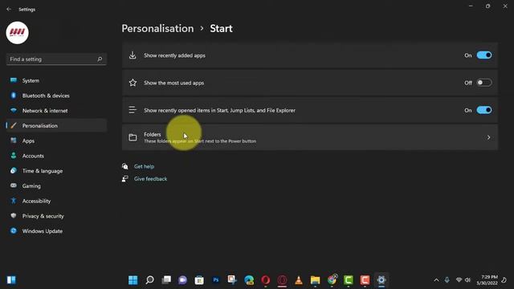The image size is (514, 289).
Task: Click the Get help chat icon
Action: pyautogui.click(x=125, y=166)
